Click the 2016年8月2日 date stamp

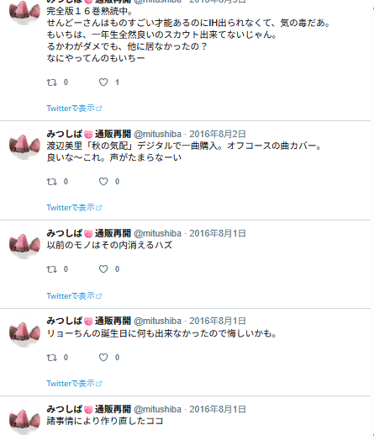coord(218,134)
